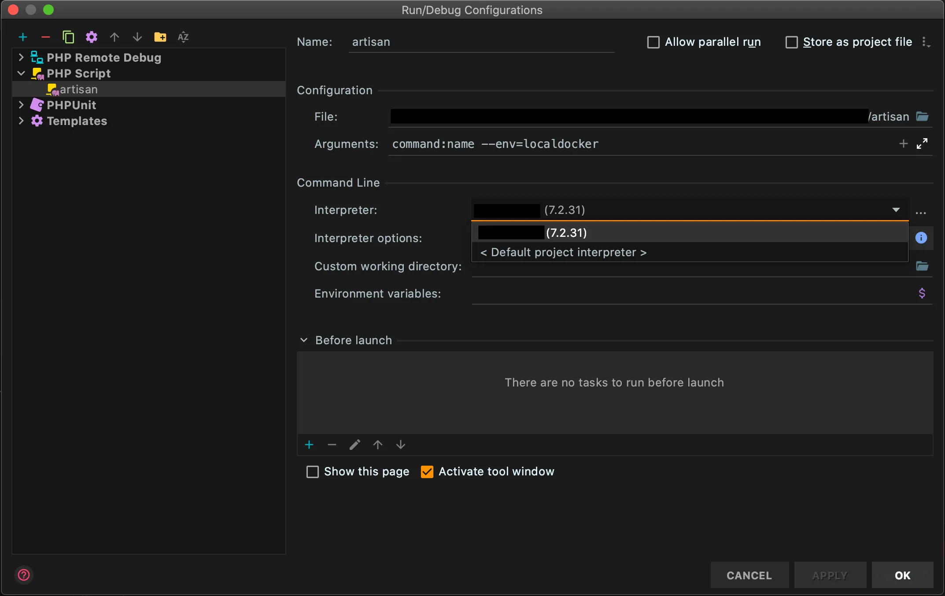Click the Remove Configuration minus icon
The width and height of the screenshot is (945, 596).
coord(46,37)
